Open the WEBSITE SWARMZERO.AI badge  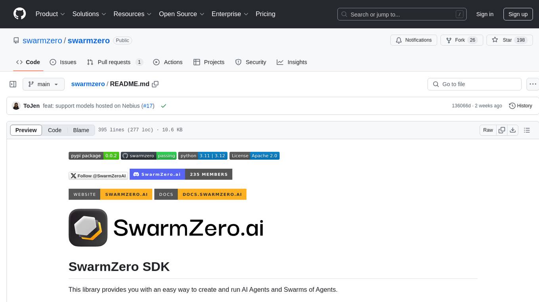coord(110,194)
